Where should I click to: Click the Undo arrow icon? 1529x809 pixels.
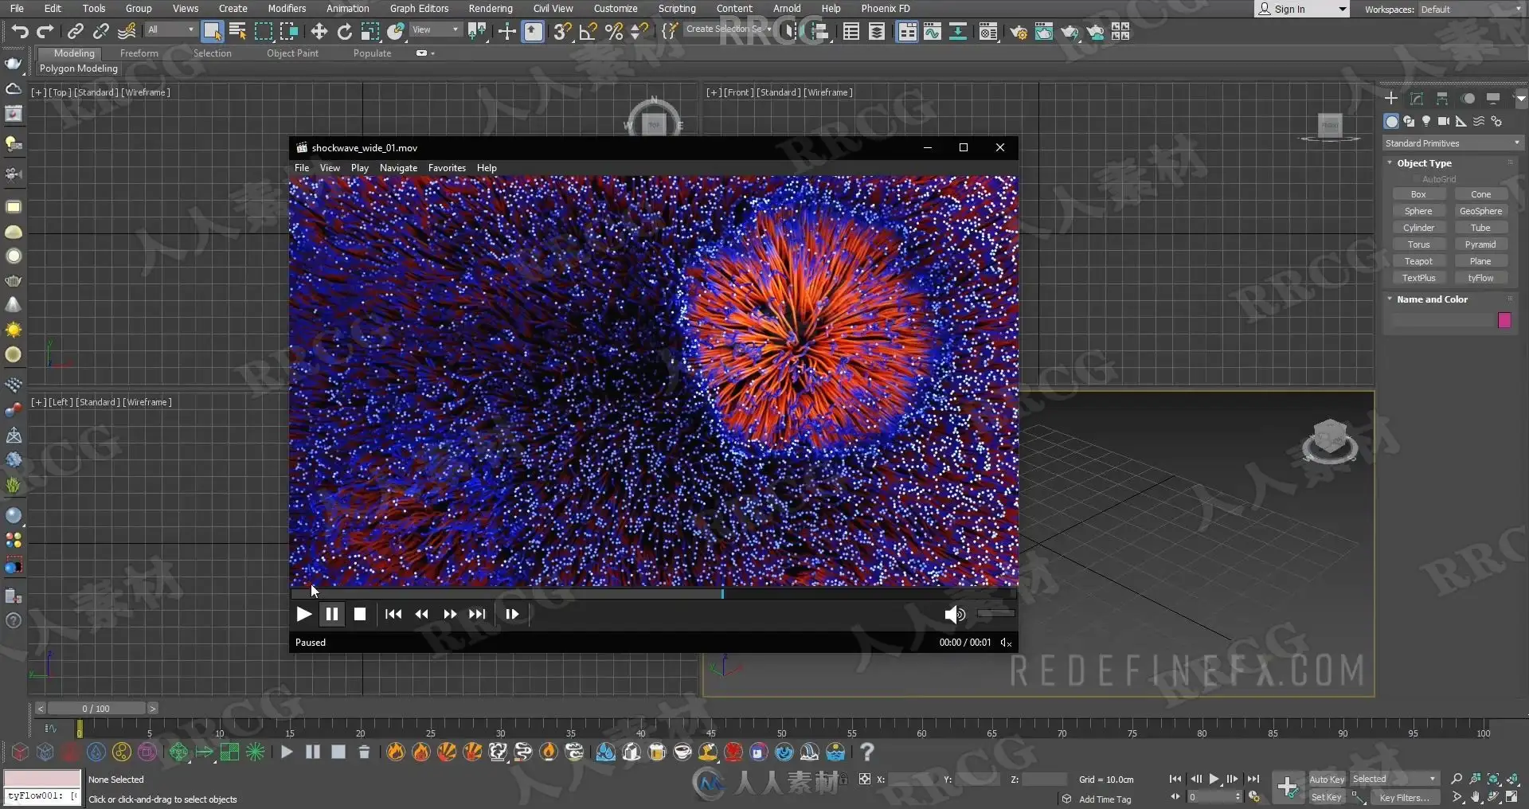[x=20, y=31]
